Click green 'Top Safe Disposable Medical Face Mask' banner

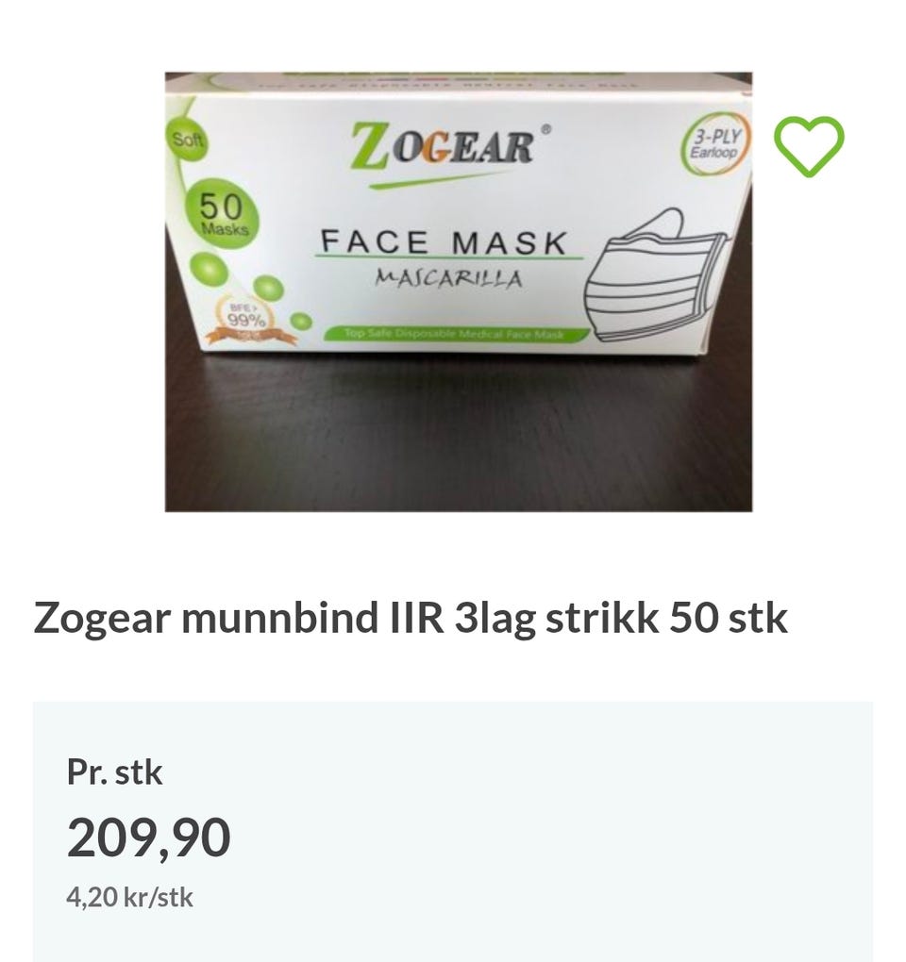pyautogui.click(x=457, y=334)
